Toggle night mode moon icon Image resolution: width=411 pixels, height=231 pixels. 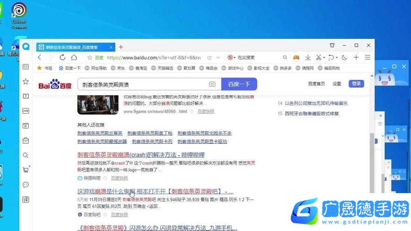tap(344, 57)
